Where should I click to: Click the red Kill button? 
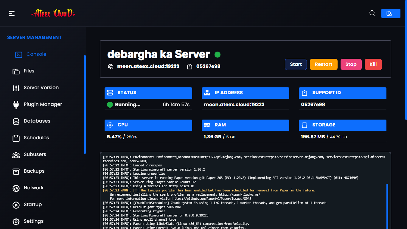(x=373, y=64)
